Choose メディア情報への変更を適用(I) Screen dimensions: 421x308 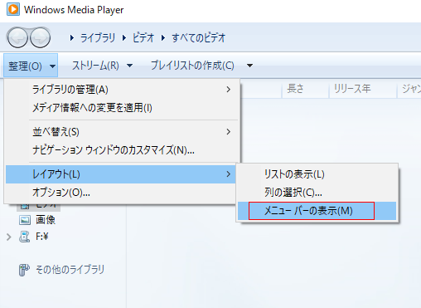point(122,108)
